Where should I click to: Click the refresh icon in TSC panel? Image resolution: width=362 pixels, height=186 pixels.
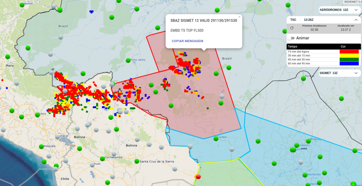(292, 28)
